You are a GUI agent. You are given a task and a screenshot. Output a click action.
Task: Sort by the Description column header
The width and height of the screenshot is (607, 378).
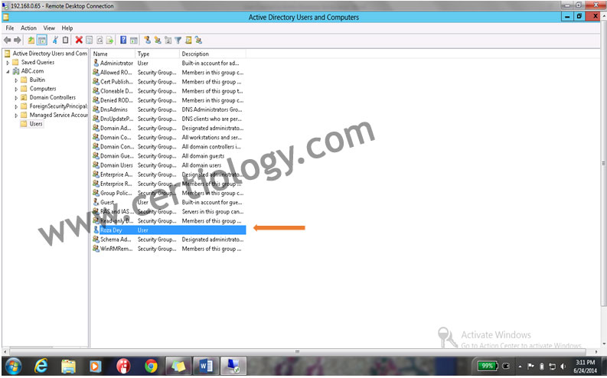coord(213,54)
